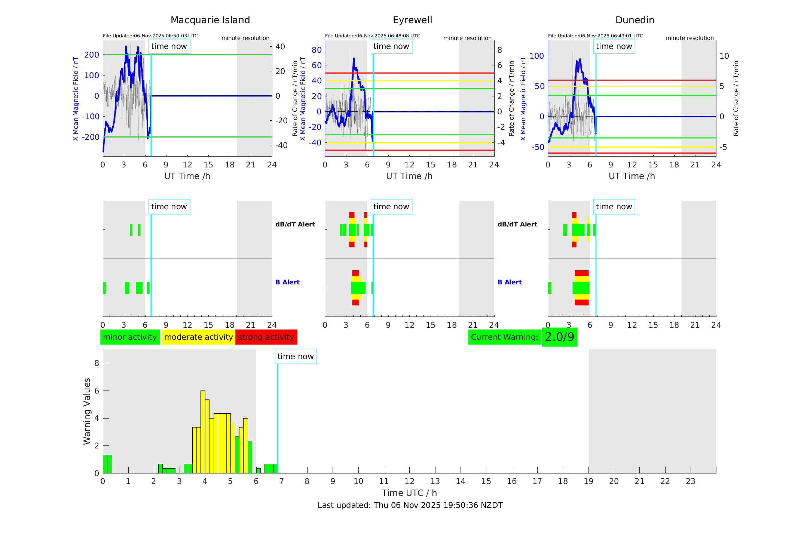Click the red B Alert block in Dunedin panel

tap(581, 273)
